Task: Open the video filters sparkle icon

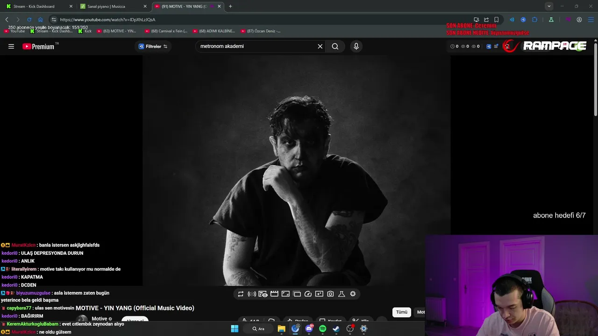Action: click(x=319, y=294)
